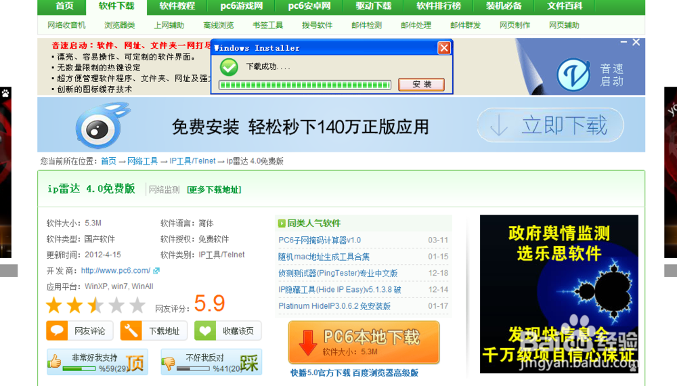Click the 立即下载 banner button
This screenshot has height=386, width=677.
(550, 125)
